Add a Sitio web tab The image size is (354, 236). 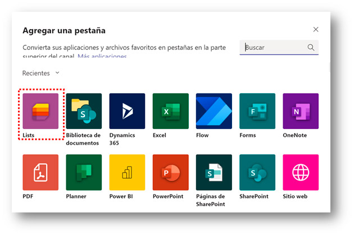click(300, 172)
